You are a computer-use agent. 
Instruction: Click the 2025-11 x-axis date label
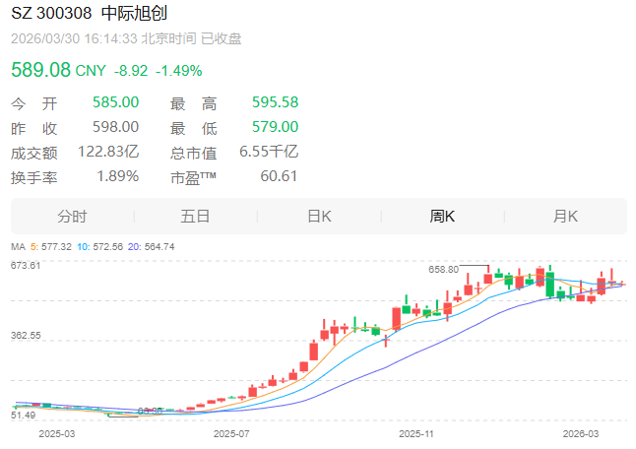point(416,434)
